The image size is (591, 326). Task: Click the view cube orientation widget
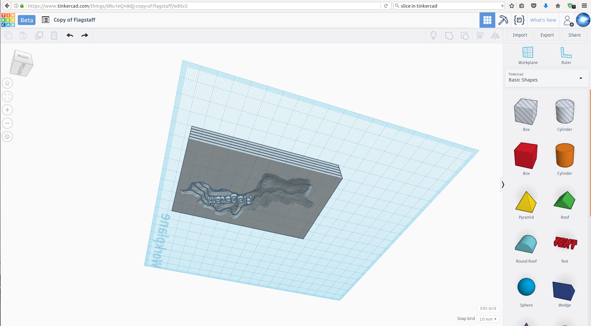pyautogui.click(x=21, y=63)
